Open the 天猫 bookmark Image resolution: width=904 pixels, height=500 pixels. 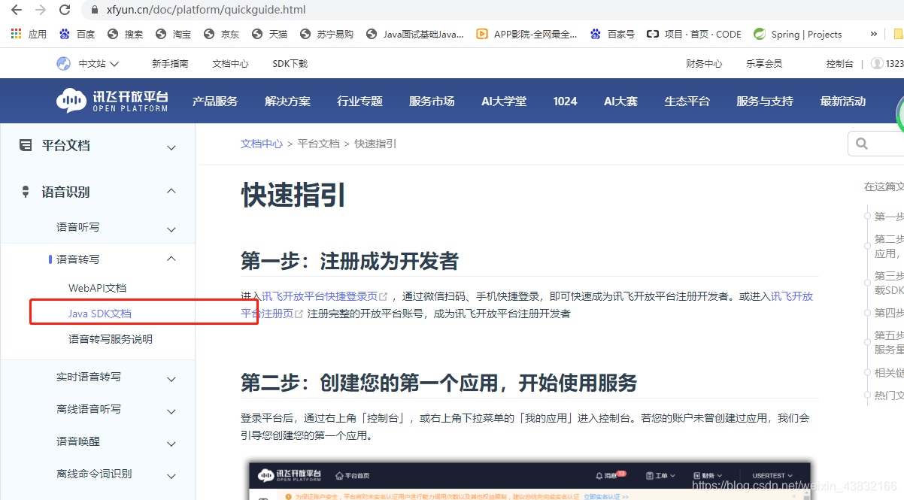coord(270,34)
